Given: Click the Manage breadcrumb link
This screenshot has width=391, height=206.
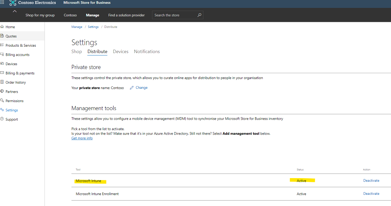Looking at the screenshot, I should [x=77, y=27].
